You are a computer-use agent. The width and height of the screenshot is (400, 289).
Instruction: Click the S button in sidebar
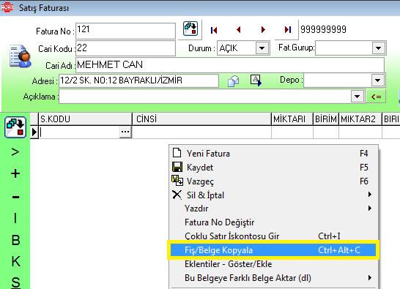15,282
